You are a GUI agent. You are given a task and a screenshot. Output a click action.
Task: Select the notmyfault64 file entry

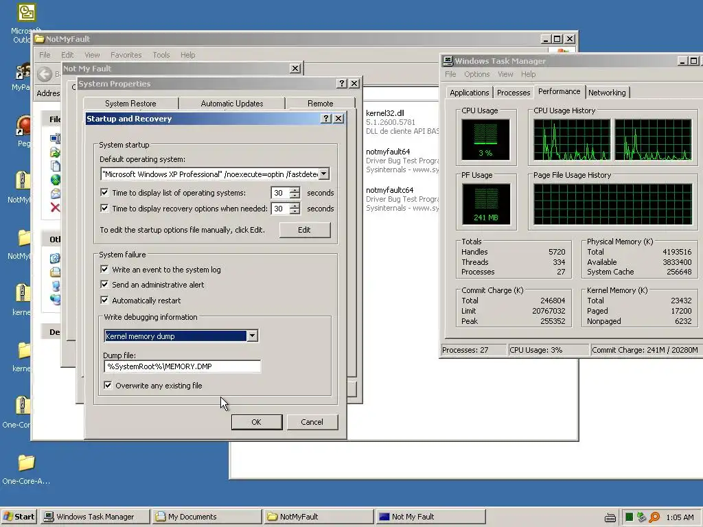coord(402,161)
